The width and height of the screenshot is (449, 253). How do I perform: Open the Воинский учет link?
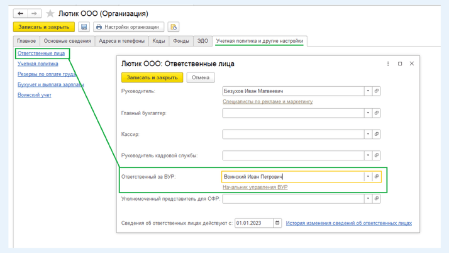35,95
